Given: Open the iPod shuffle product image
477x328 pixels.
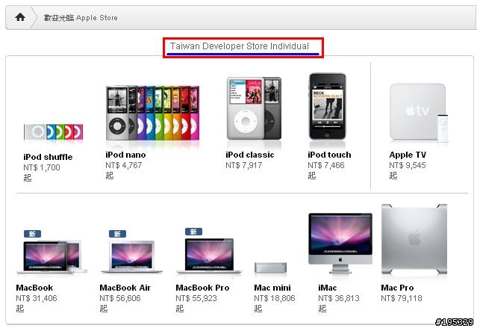Looking at the screenshot, I should coord(53,131).
